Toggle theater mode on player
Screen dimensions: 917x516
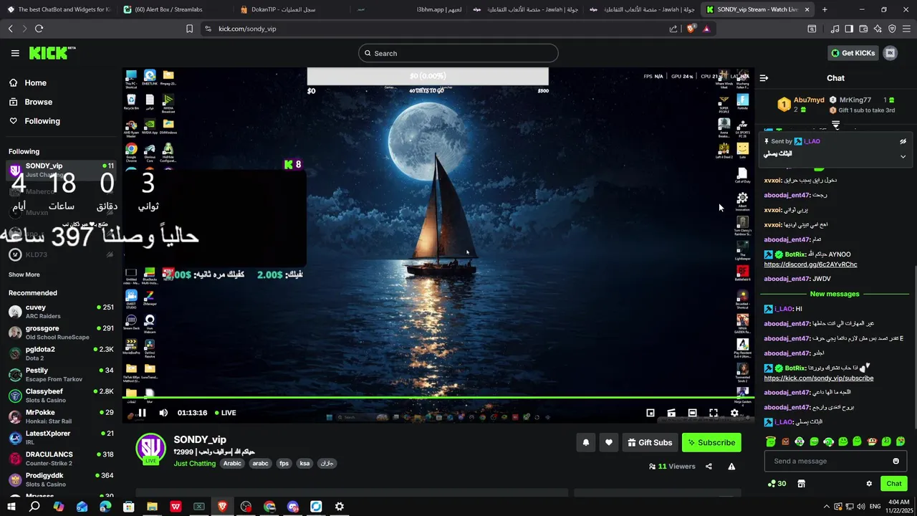tap(692, 413)
